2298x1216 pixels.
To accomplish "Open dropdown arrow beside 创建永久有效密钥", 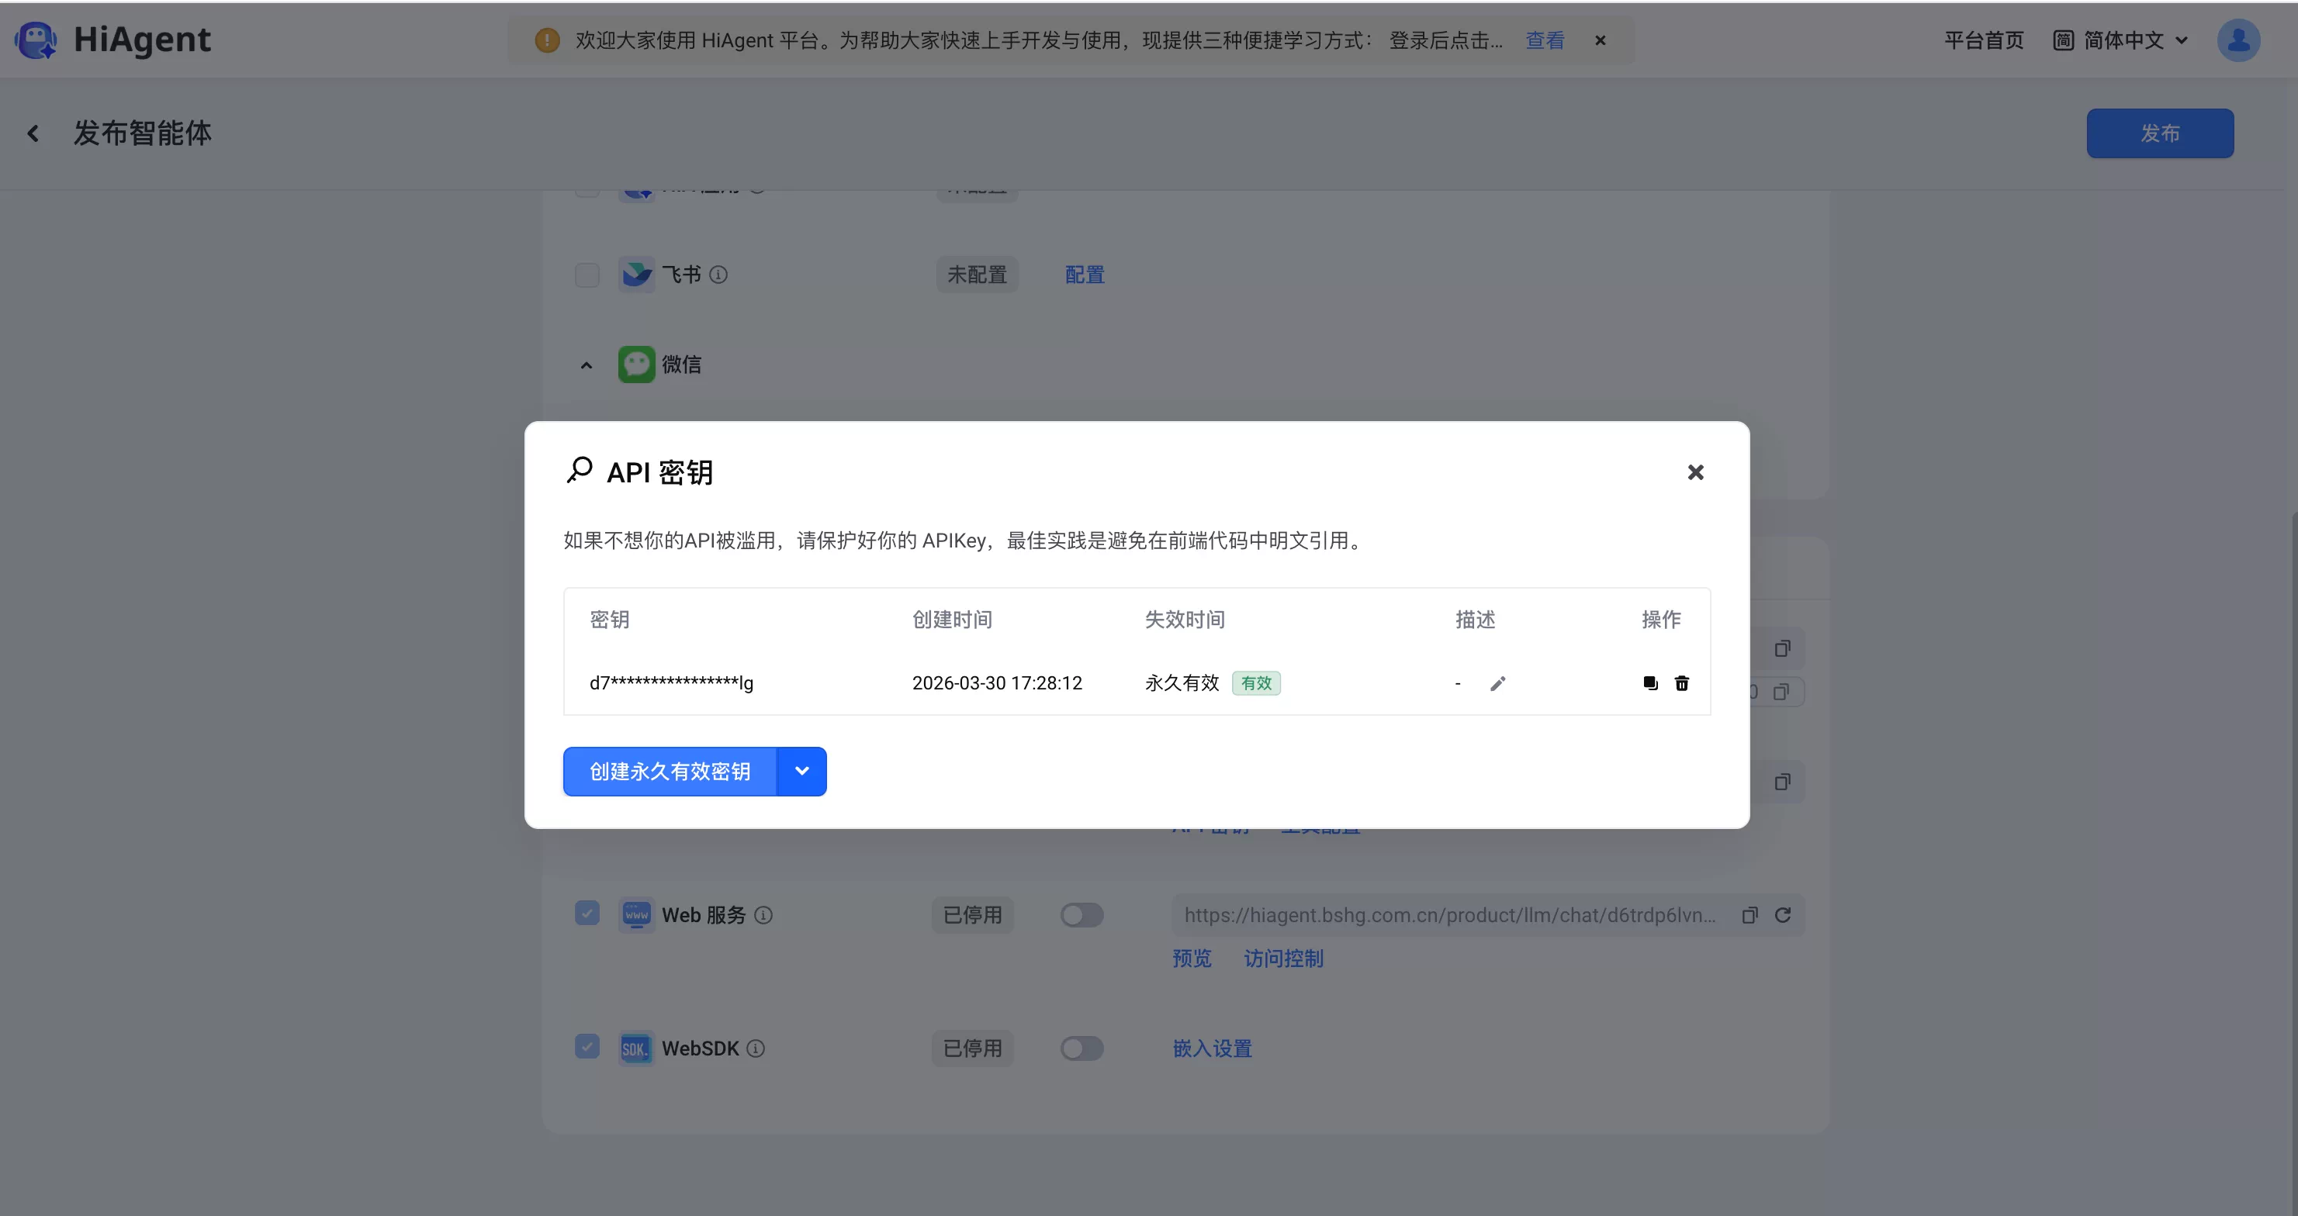I will [x=802, y=771].
